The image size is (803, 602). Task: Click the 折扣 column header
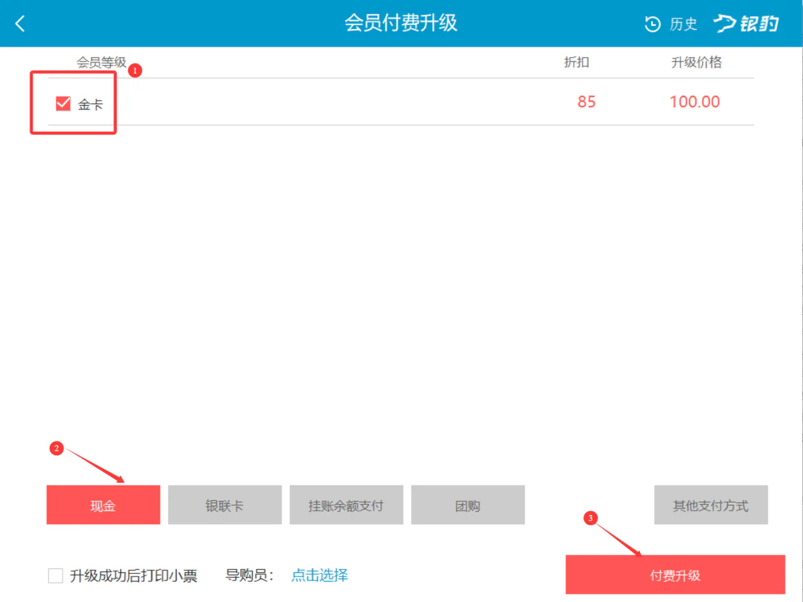point(577,62)
